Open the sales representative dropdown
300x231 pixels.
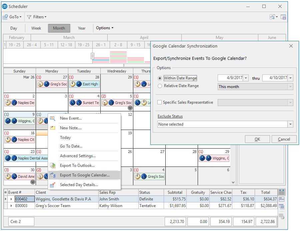point(290,103)
